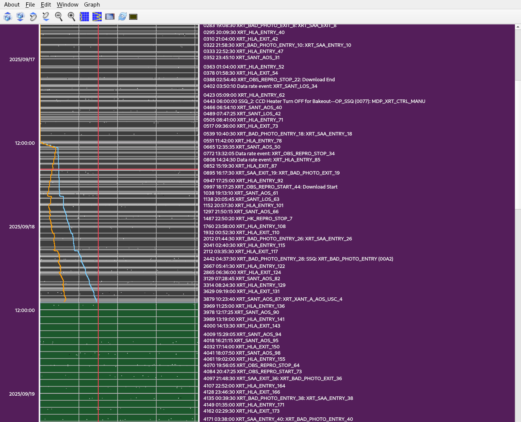
Task: Click the blue grid wide zigzag icon
Action: pos(97,17)
